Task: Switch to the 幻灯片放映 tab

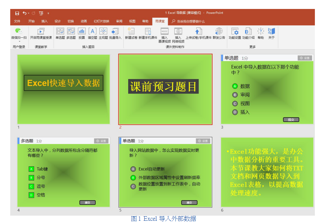Action: coord(101,21)
